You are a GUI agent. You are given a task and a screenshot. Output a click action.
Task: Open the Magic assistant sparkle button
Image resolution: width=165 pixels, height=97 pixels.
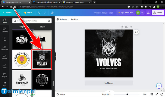coord(159,86)
